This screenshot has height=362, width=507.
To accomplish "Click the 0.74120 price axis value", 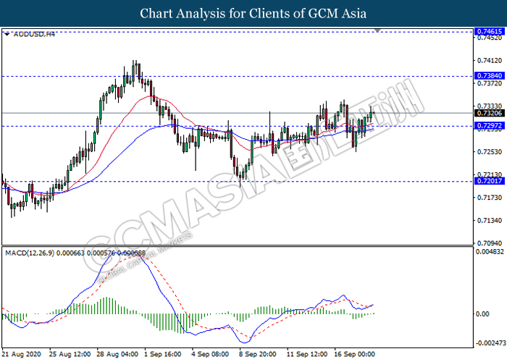I will 490,60.
